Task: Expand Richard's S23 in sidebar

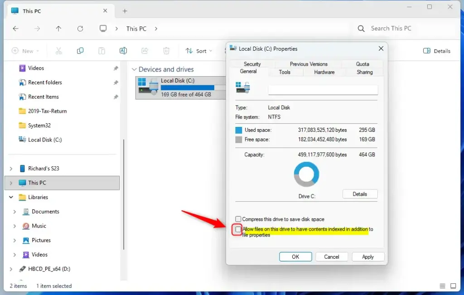Action: [11, 169]
